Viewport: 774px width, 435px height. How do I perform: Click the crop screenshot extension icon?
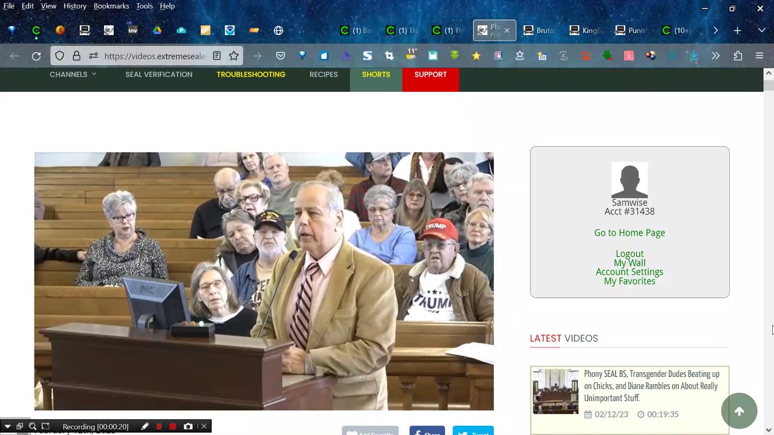(x=389, y=56)
